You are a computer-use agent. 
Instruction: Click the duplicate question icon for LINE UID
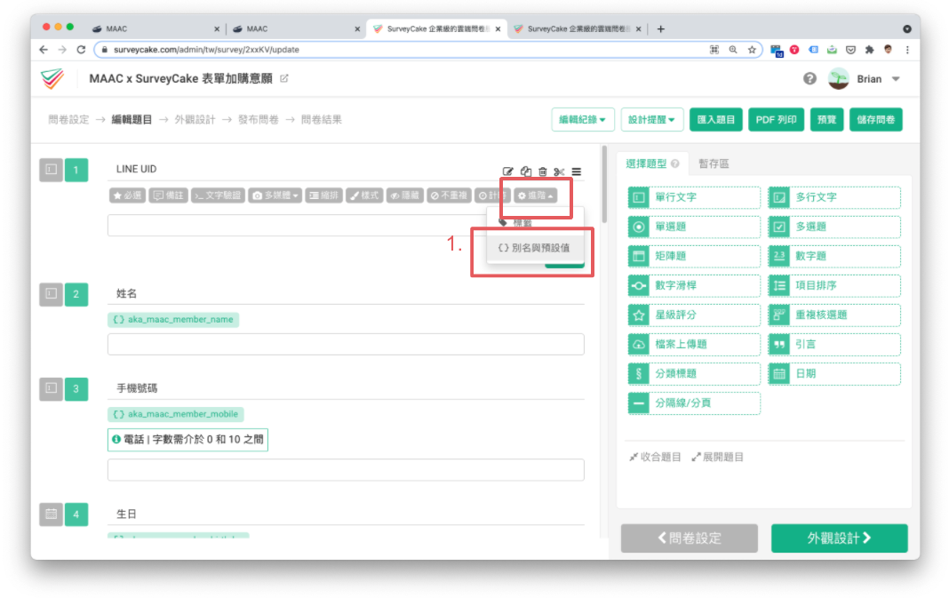pos(526,171)
